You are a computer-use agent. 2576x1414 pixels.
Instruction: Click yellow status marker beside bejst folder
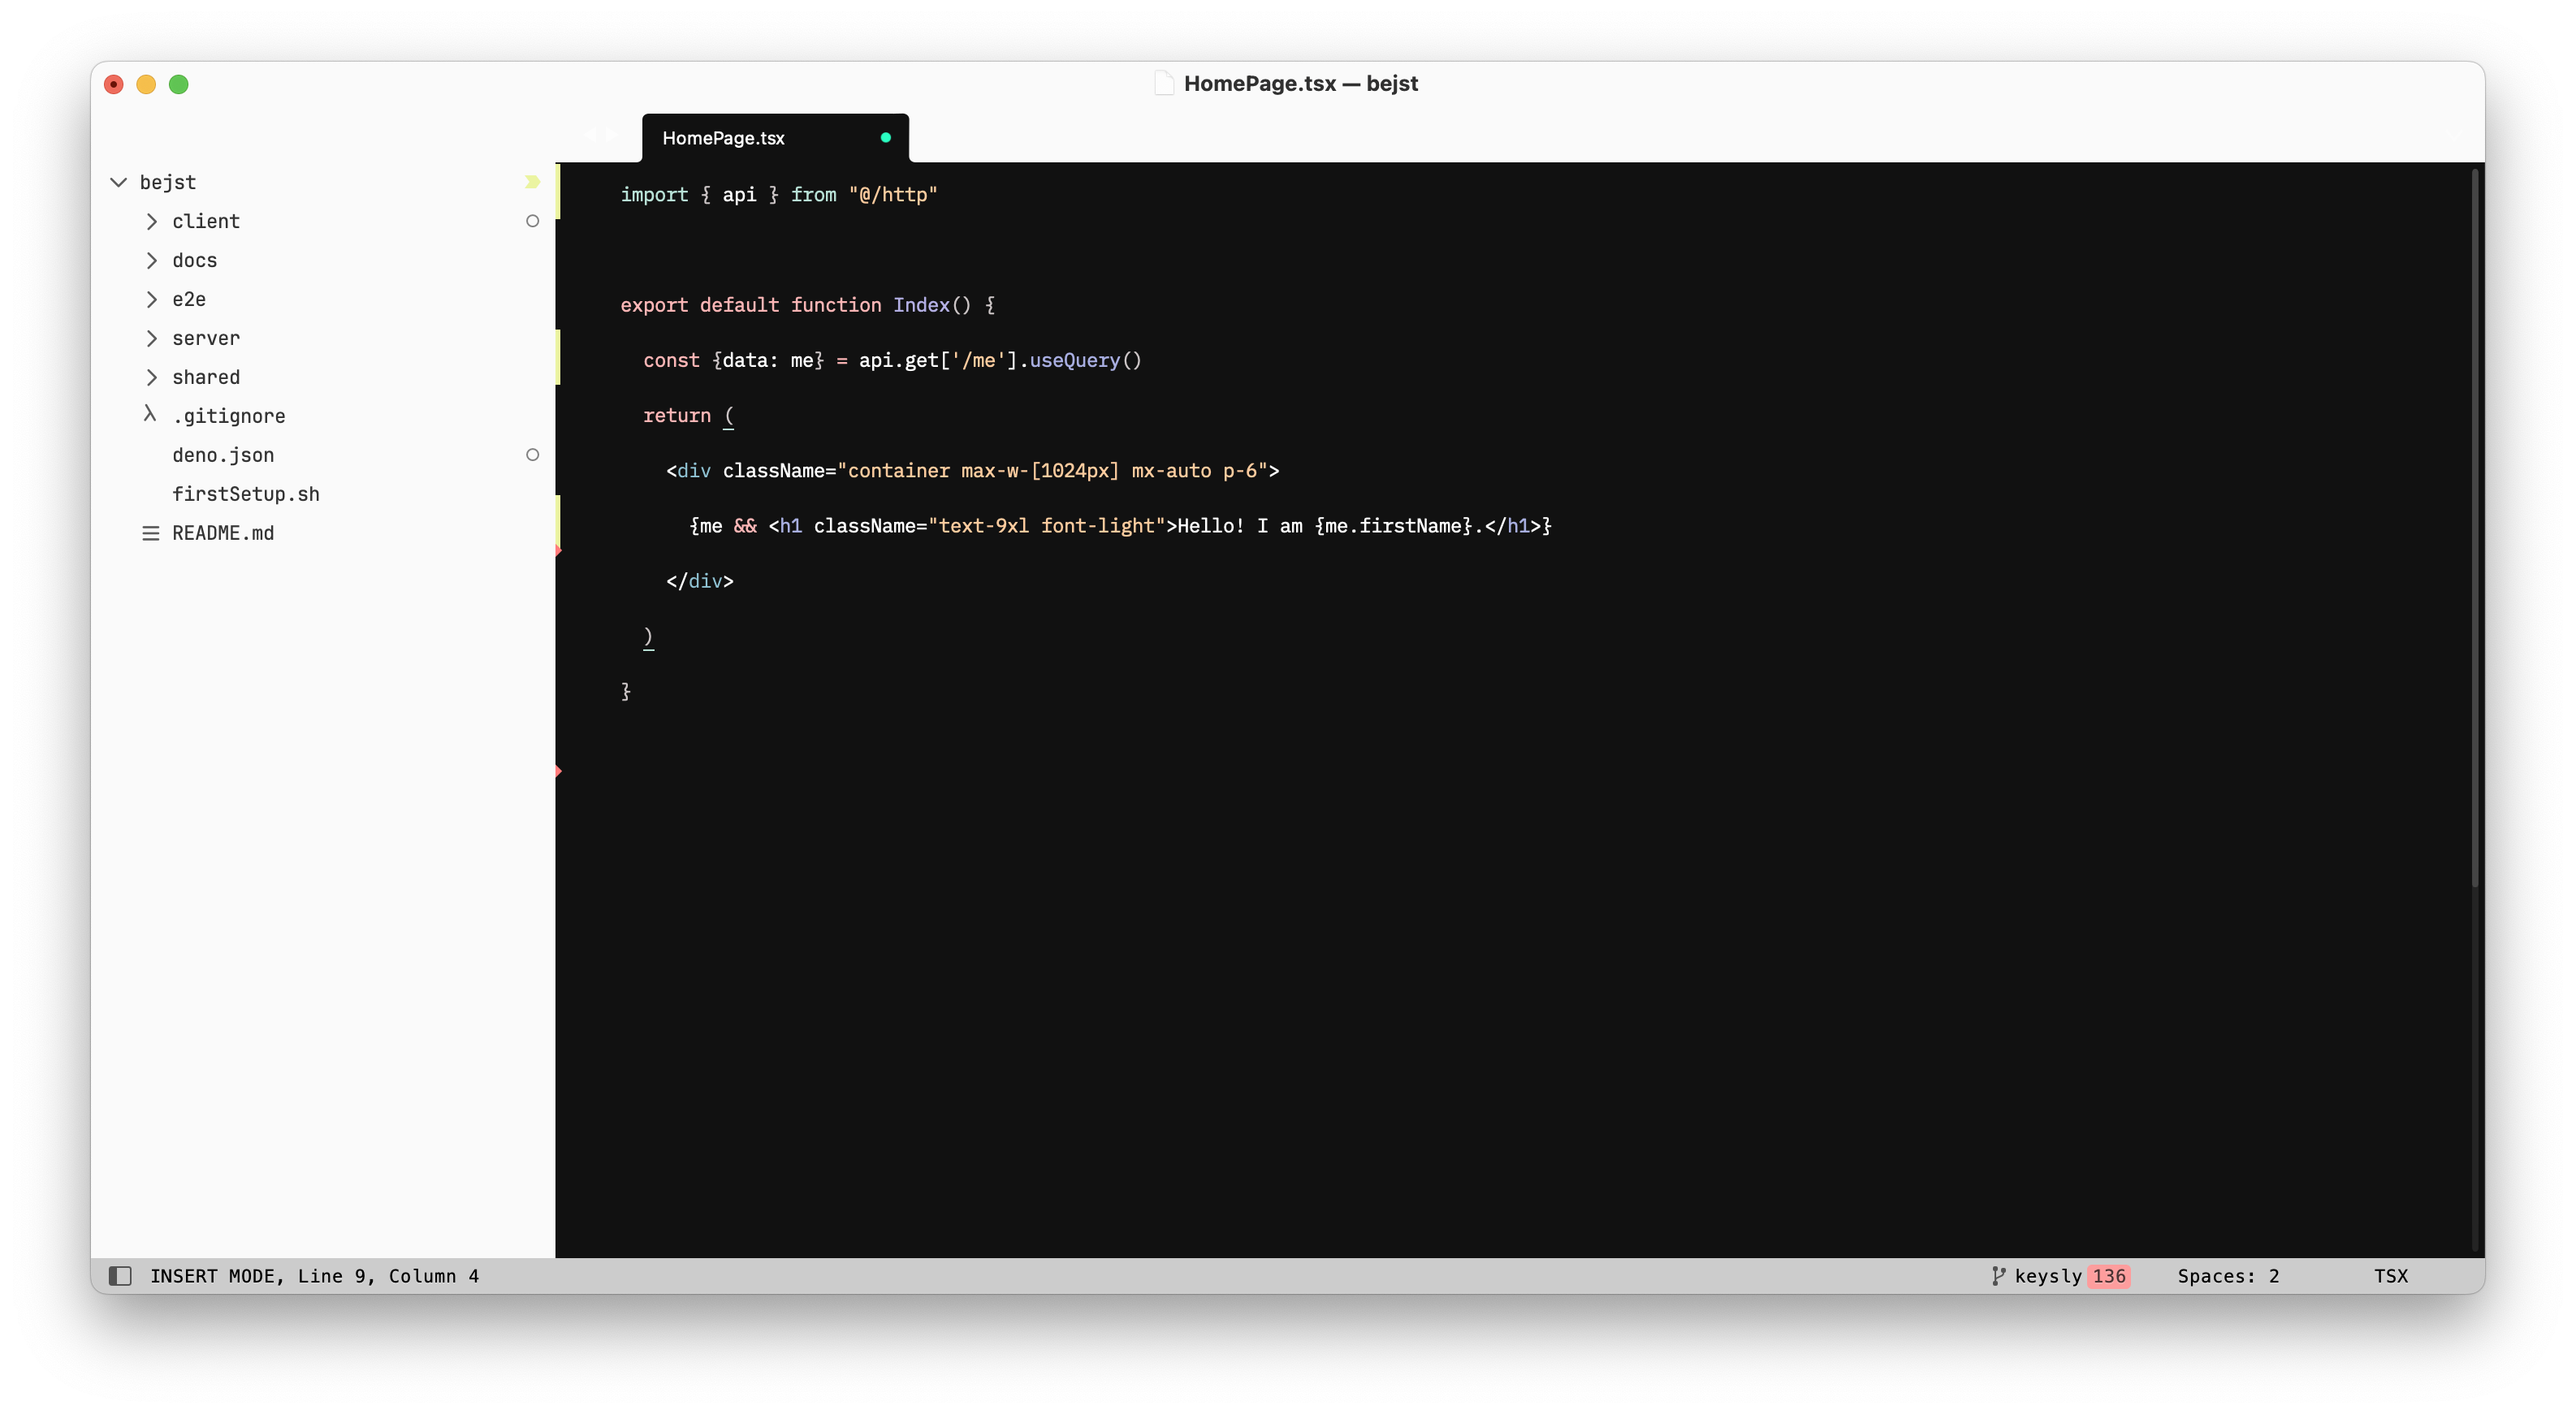532,182
